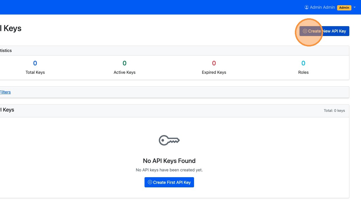Click the cyan zero above Roles

click(x=303, y=63)
